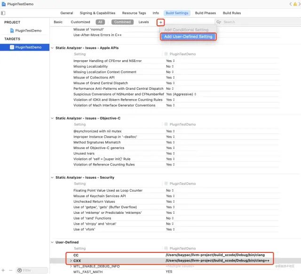This screenshot has width=301, height=274.
Task: Toggle the project navigator sidebar icon
Action: [3, 13]
